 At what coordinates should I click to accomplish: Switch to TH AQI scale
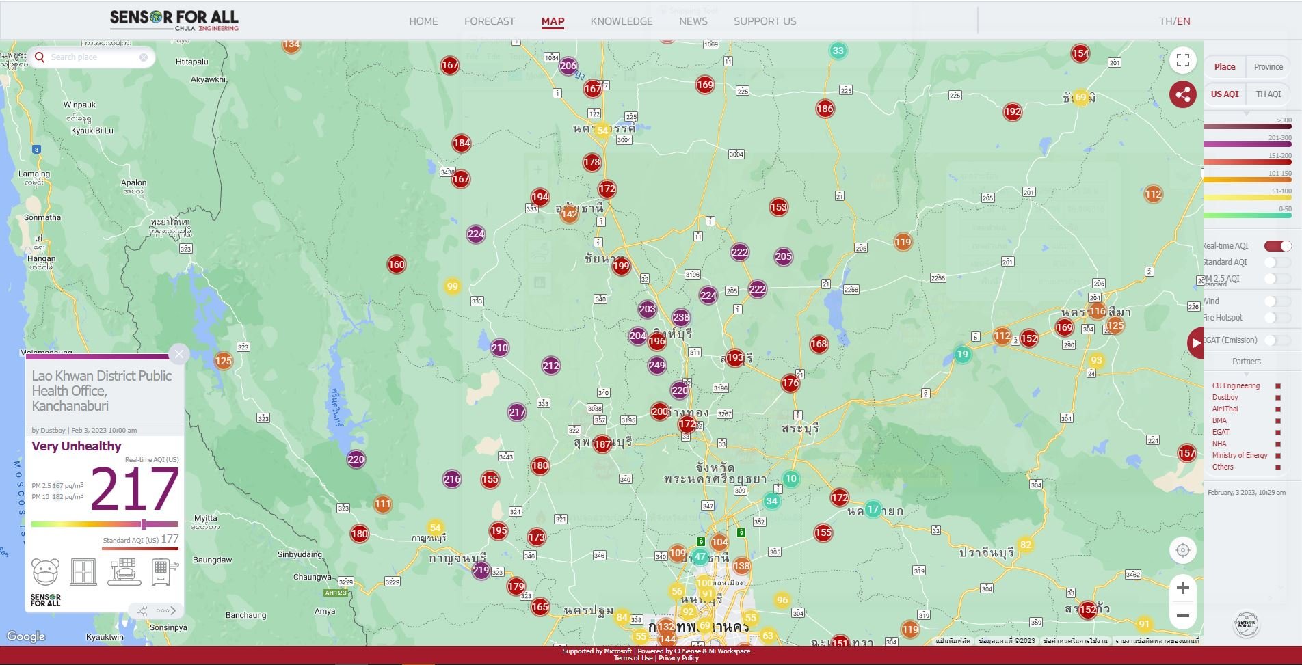point(1268,94)
